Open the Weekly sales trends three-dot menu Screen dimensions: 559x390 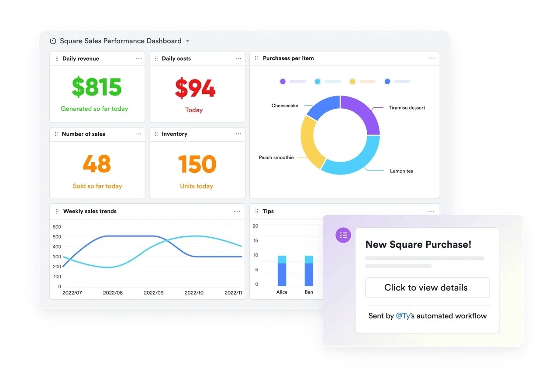pos(237,211)
